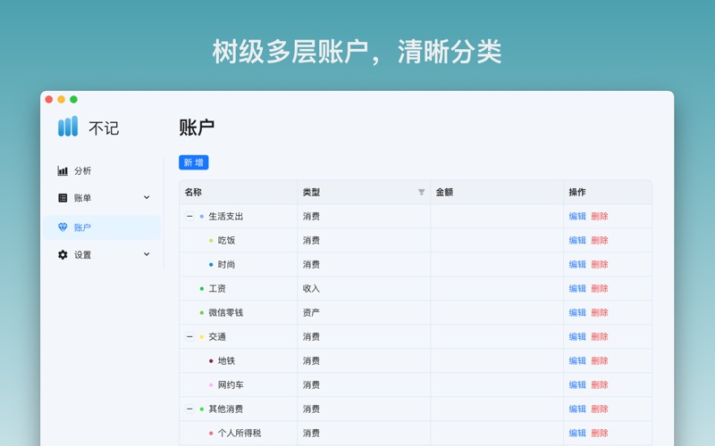Delete the 微信零钱 account
715x446 pixels.
[x=600, y=313]
